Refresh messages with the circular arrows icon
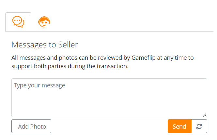This screenshot has width=217, height=140. [x=199, y=126]
